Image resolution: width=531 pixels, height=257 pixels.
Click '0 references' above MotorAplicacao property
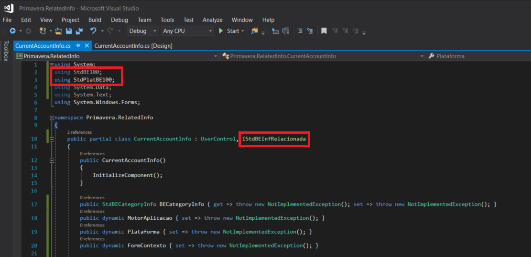point(92,211)
